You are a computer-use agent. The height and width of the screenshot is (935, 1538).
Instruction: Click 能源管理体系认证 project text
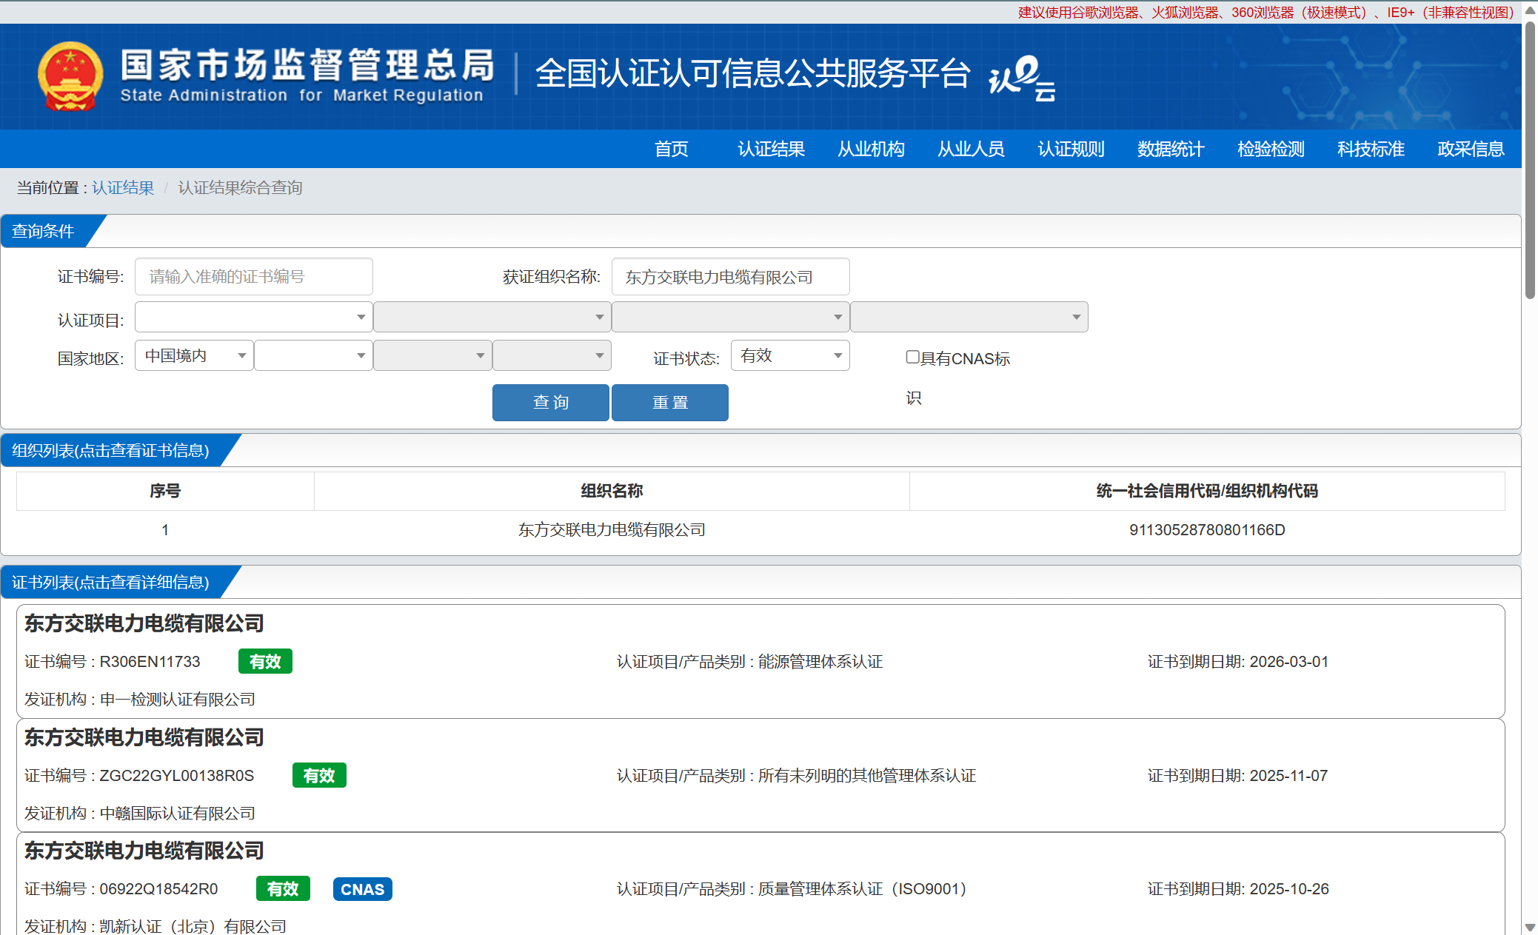(x=820, y=661)
